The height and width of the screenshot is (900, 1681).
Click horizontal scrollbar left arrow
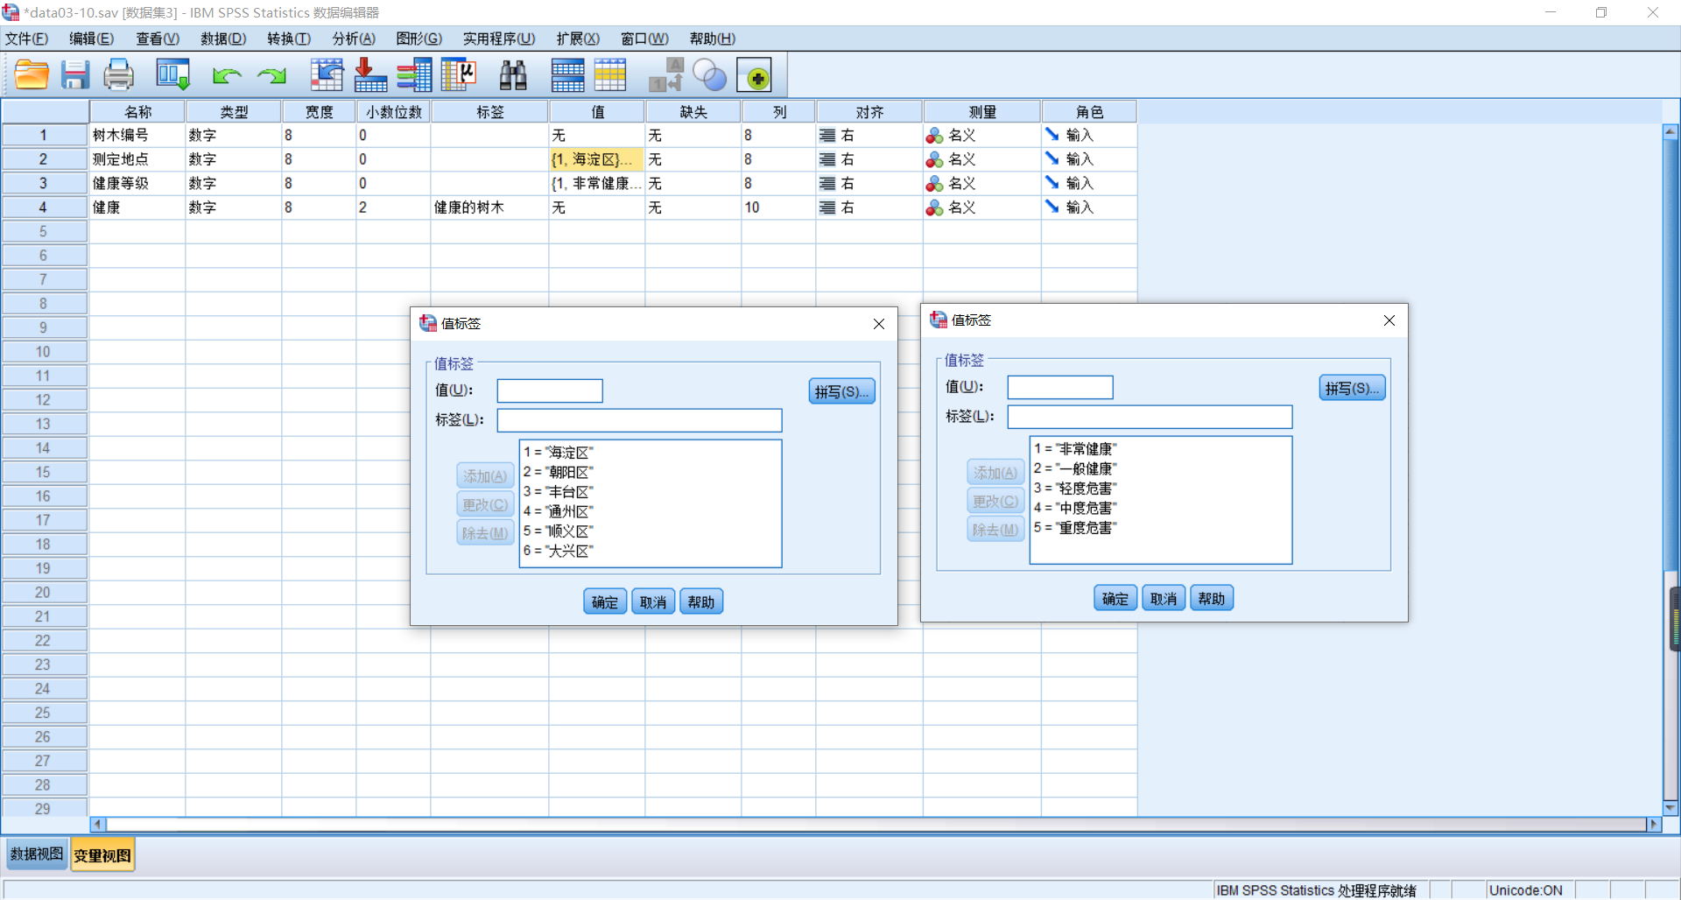(98, 825)
